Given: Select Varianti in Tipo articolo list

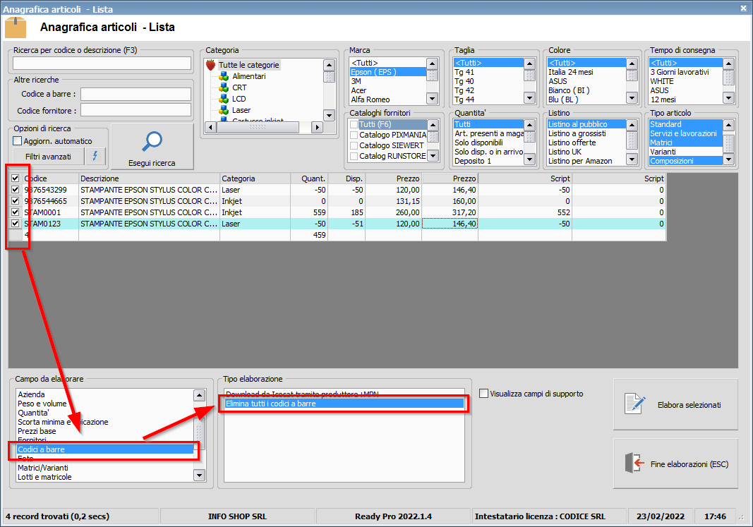Looking at the screenshot, I should tap(686, 152).
